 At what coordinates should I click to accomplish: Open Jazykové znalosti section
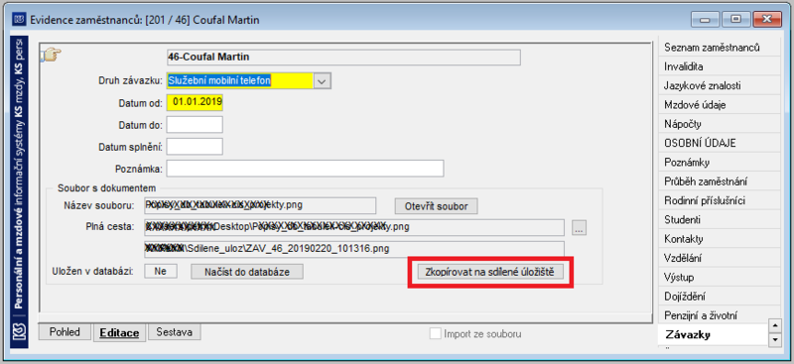(720, 86)
